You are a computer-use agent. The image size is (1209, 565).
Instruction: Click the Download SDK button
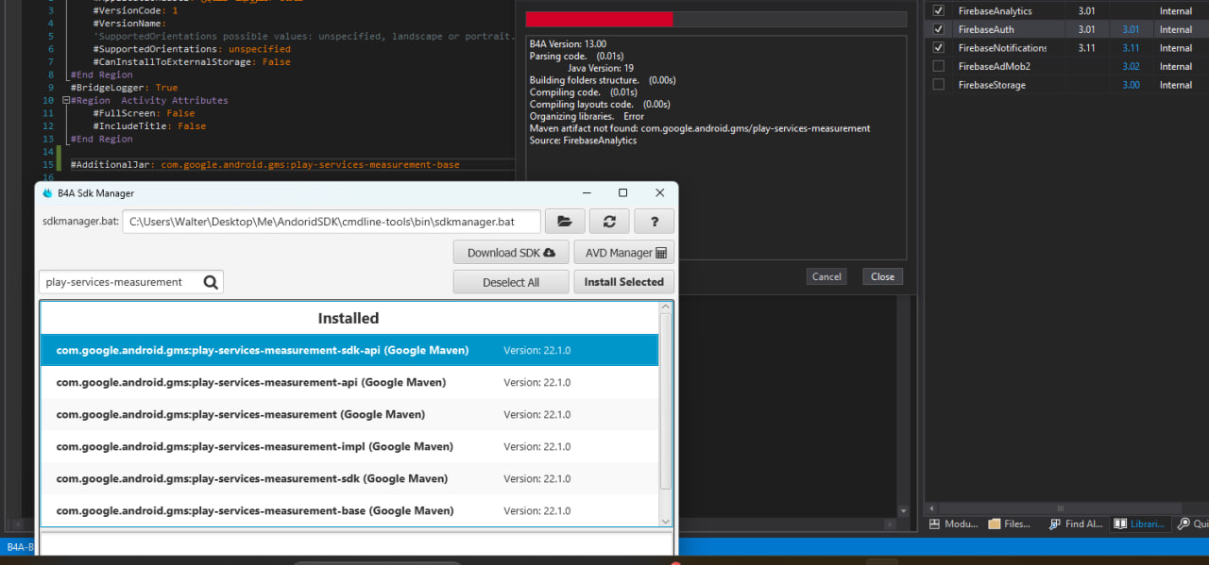[511, 253]
